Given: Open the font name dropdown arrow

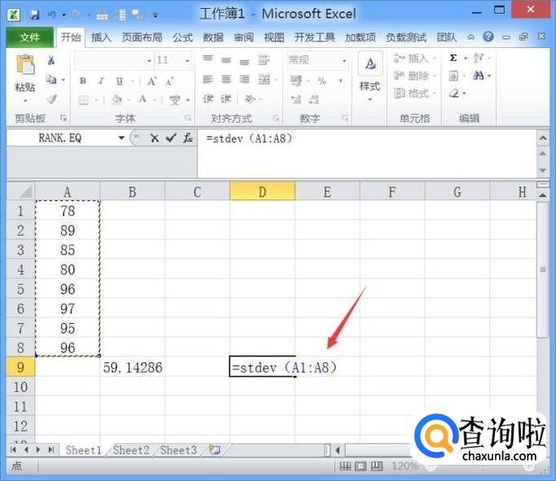Looking at the screenshot, I should click(149, 61).
